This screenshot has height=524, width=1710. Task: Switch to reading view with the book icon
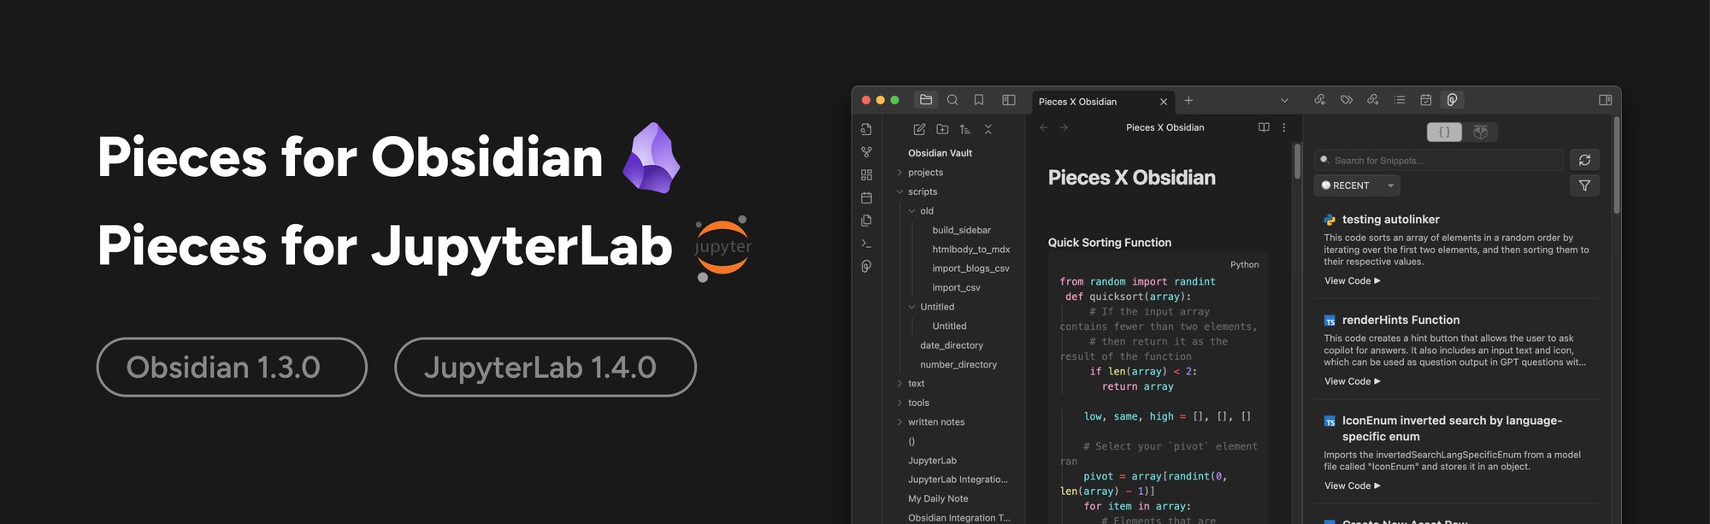(1264, 127)
